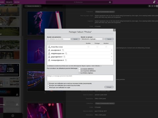
Task: Remove info@dittongraph.com from the share list
Action: (x=112, y=53)
